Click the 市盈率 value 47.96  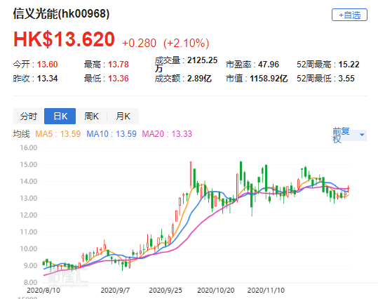tap(269, 65)
